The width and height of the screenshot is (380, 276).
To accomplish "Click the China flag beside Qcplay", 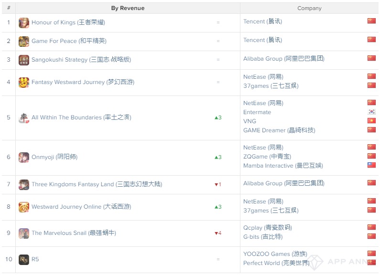I will (x=371, y=227).
